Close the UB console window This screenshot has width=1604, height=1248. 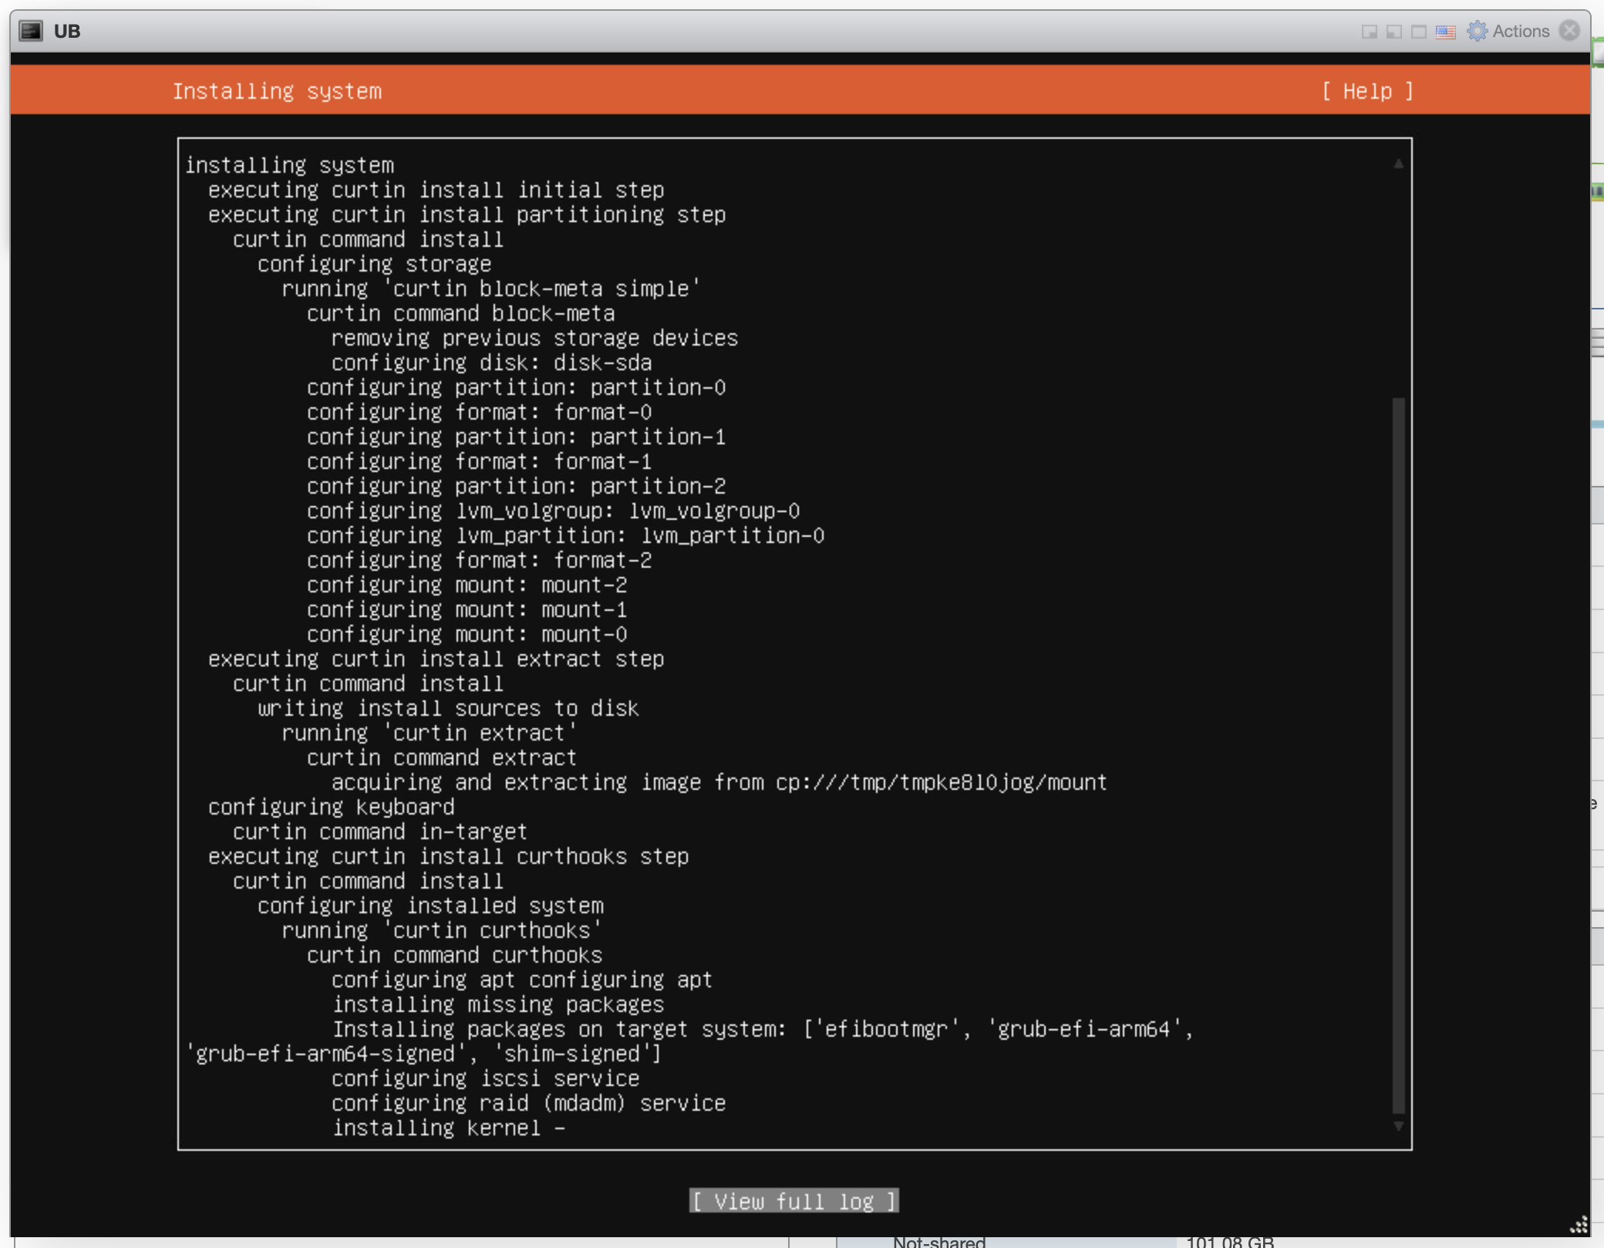[x=1570, y=31]
